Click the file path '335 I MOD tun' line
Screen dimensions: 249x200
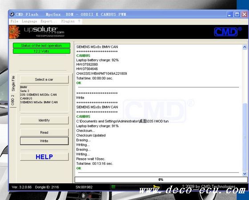[x=122, y=121]
